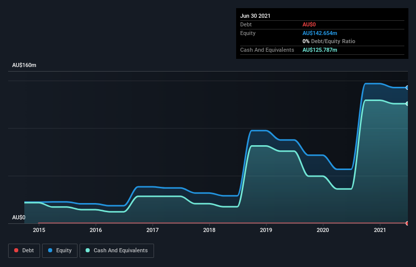
Task: Click the red Debt legend dot
Action: point(16,250)
